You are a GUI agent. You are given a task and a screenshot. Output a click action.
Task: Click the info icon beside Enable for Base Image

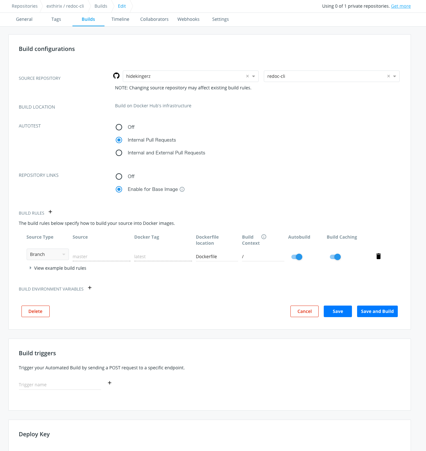coord(182,189)
